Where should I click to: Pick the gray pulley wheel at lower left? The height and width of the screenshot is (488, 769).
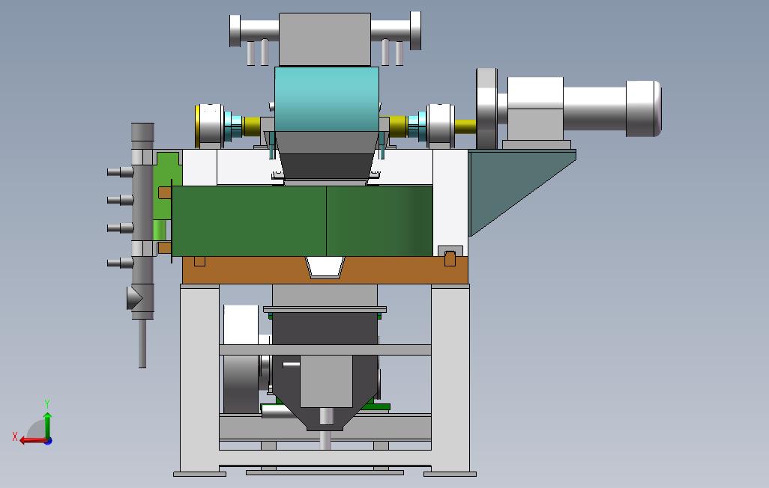pyautogui.click(x=241, y=384)
